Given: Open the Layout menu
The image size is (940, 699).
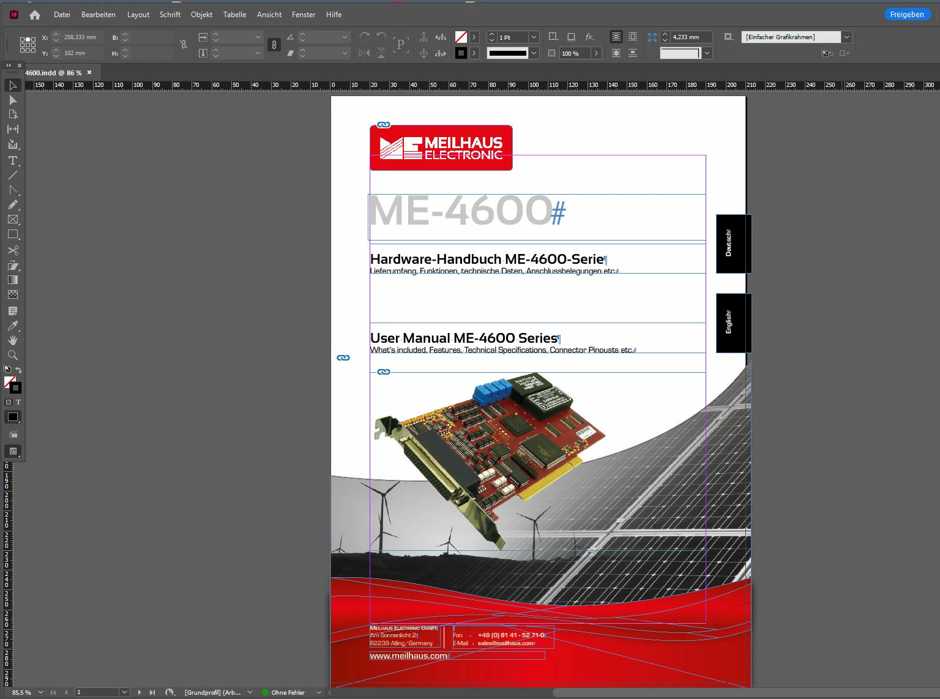Looking at the screenshot, I should tap(138, 15).
